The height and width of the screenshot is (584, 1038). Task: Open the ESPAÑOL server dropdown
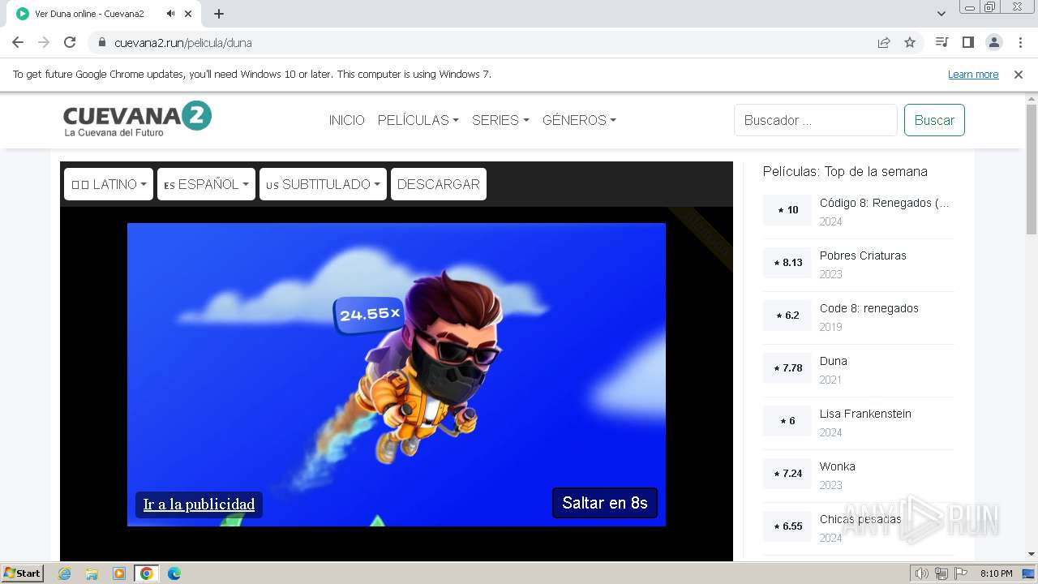tap(206, 184)
